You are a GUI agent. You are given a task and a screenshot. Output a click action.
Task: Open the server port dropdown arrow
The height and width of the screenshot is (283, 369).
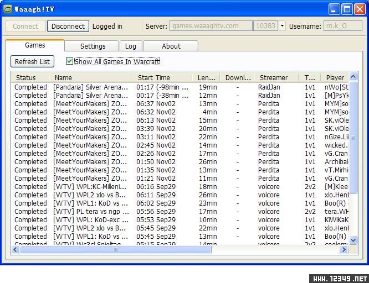point(282,26)
